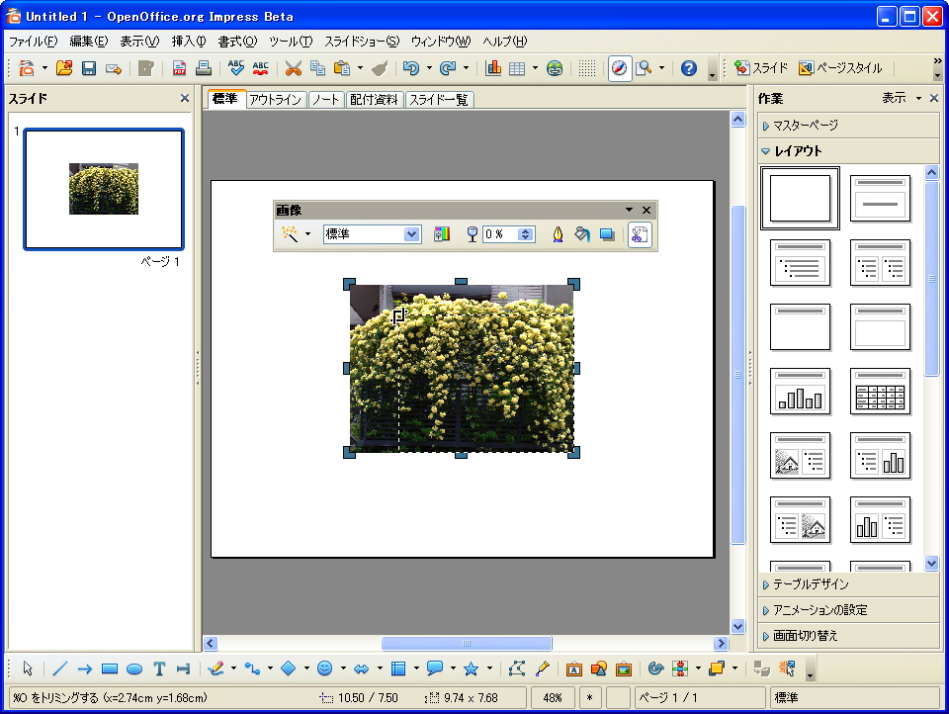The width and height of the screenshot is (949, 714).
Task: Collapse the レイアウト section
Action: pos(847,150)
